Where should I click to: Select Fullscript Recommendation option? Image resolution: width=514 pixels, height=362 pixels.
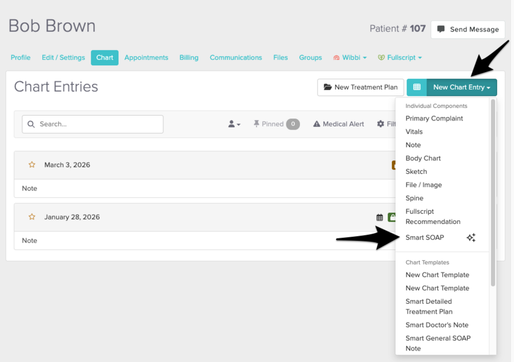pyautogui.click(x=433, y=217)
